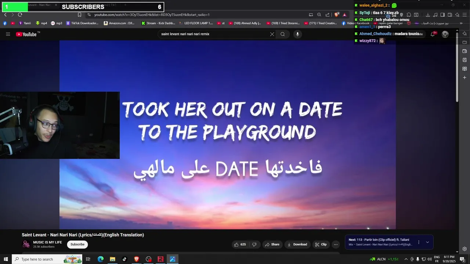Click the Windows taskbar search box
The image size is (470, 264).
[47, 259]
